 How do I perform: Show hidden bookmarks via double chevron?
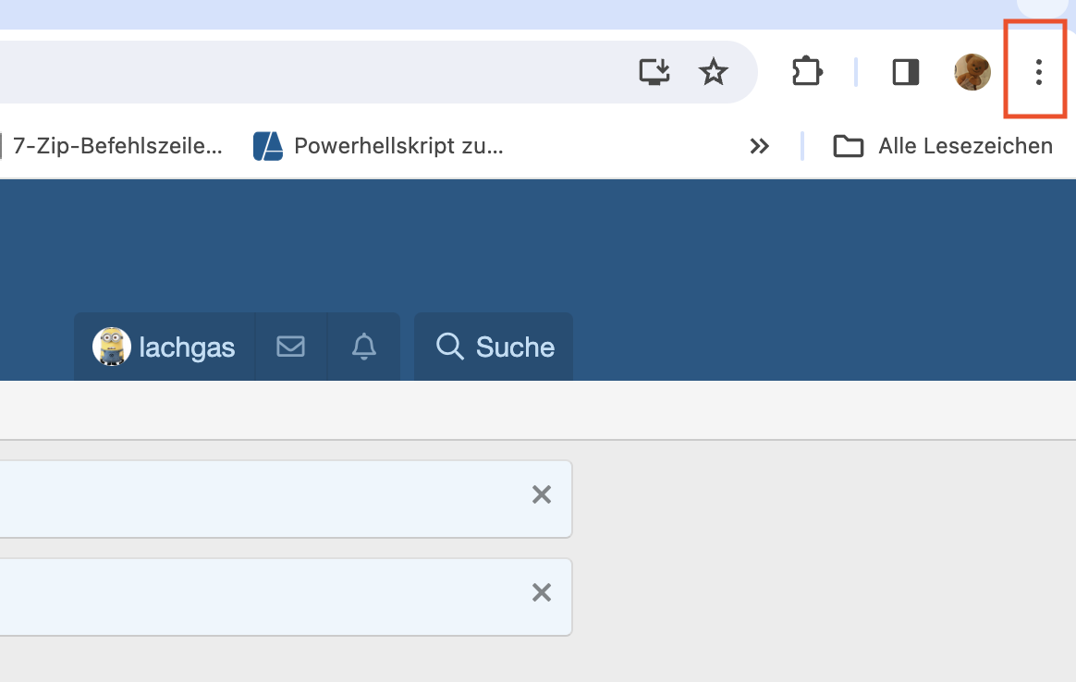[759, 146]
